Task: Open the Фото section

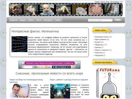Action: click(x=39, y=20)
